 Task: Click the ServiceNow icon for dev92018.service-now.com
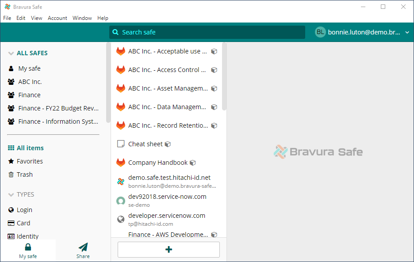point(120,201)
